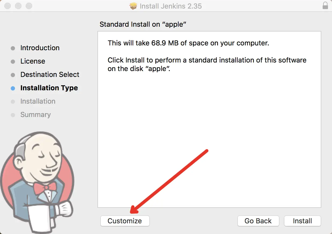Click the lock icon in title bar
Screen dimensions: 332x234
tap(325, 6)
